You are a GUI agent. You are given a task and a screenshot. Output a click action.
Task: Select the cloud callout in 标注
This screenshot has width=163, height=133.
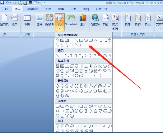72,126
